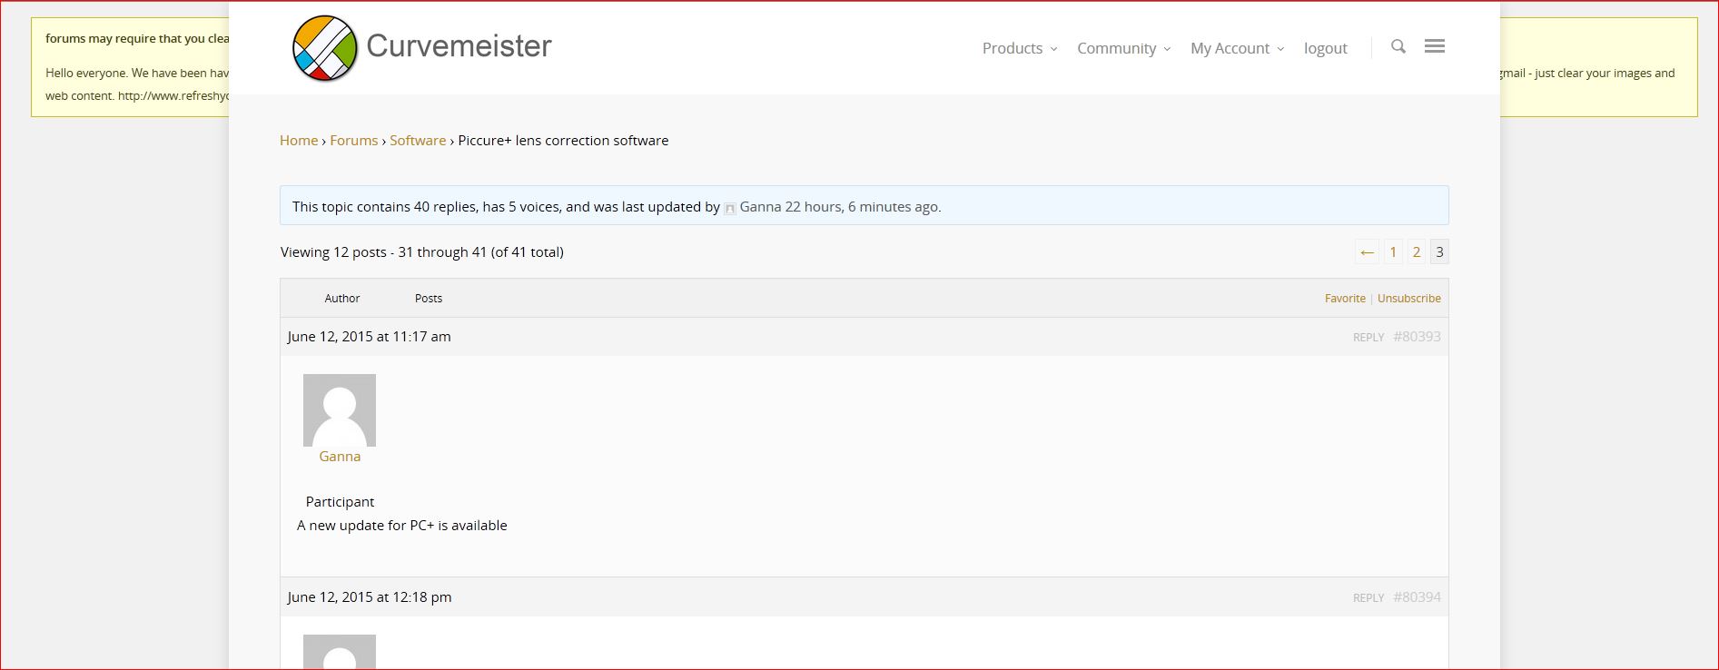
Task: Open permalink #80393
Action: (x=1417, y=336)
